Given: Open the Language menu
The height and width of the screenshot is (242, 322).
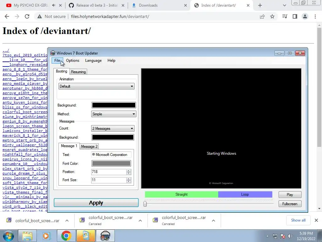Looking at the screenshot, I should [93, 60].
